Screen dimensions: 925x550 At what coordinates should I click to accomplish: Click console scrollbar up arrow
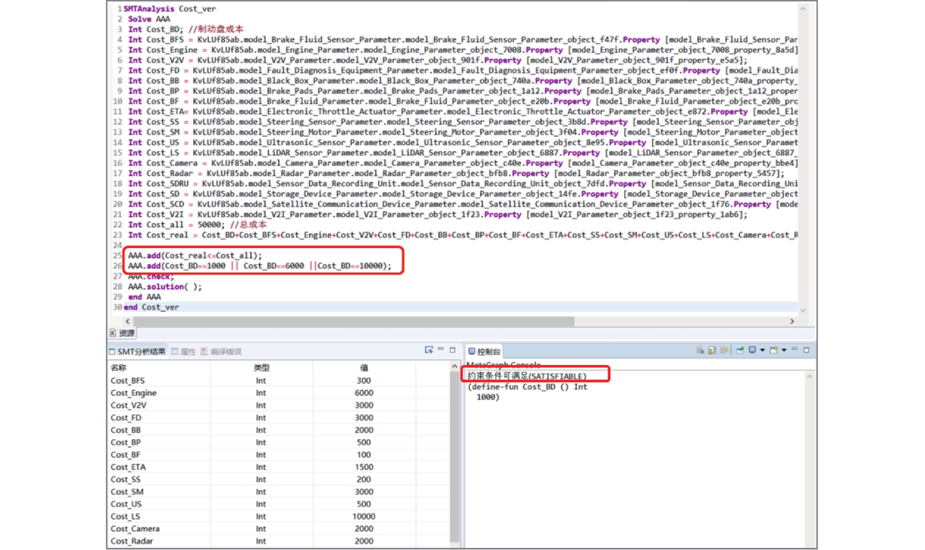810,376
